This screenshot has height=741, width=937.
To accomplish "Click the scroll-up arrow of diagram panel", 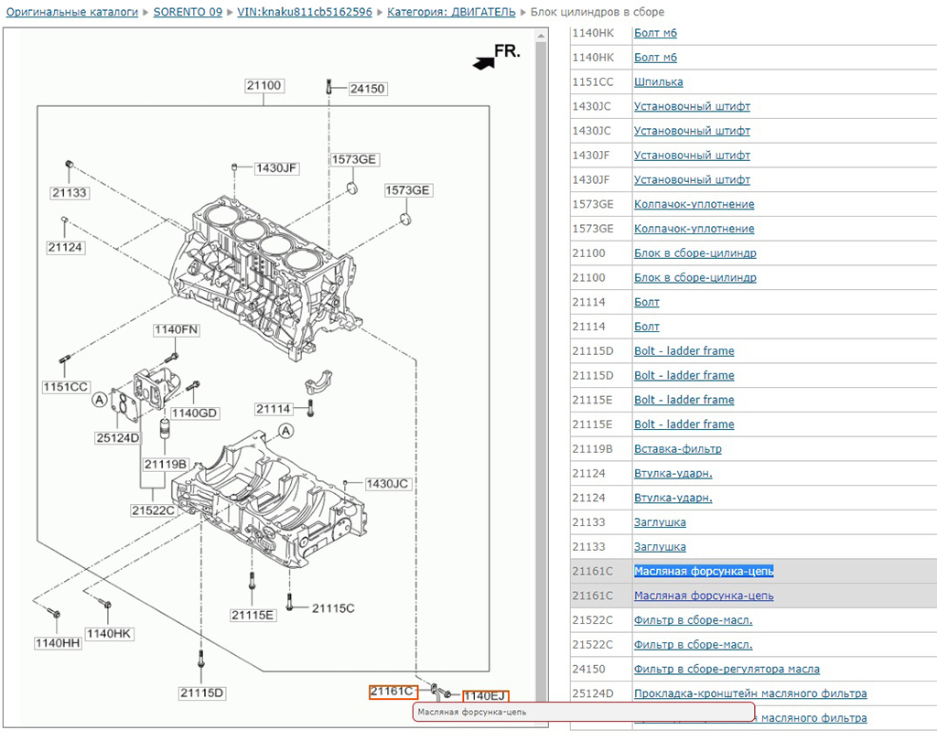I will point(541,38).
